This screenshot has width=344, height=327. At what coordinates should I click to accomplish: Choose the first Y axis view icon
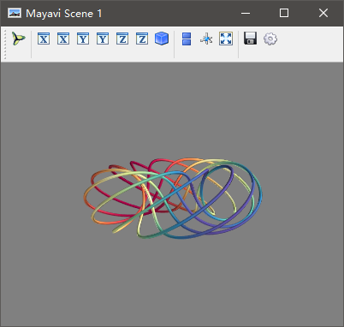[x=83, y=39]
